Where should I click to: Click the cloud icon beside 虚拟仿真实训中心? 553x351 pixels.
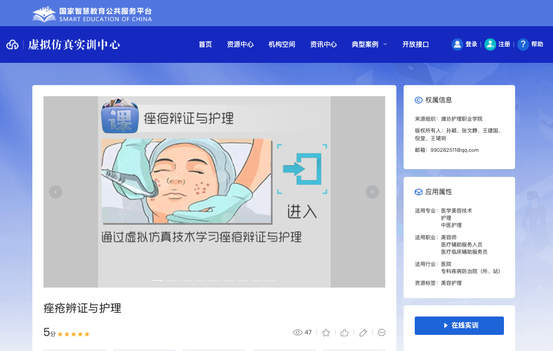pyautogui.click(x=12, y=45)
